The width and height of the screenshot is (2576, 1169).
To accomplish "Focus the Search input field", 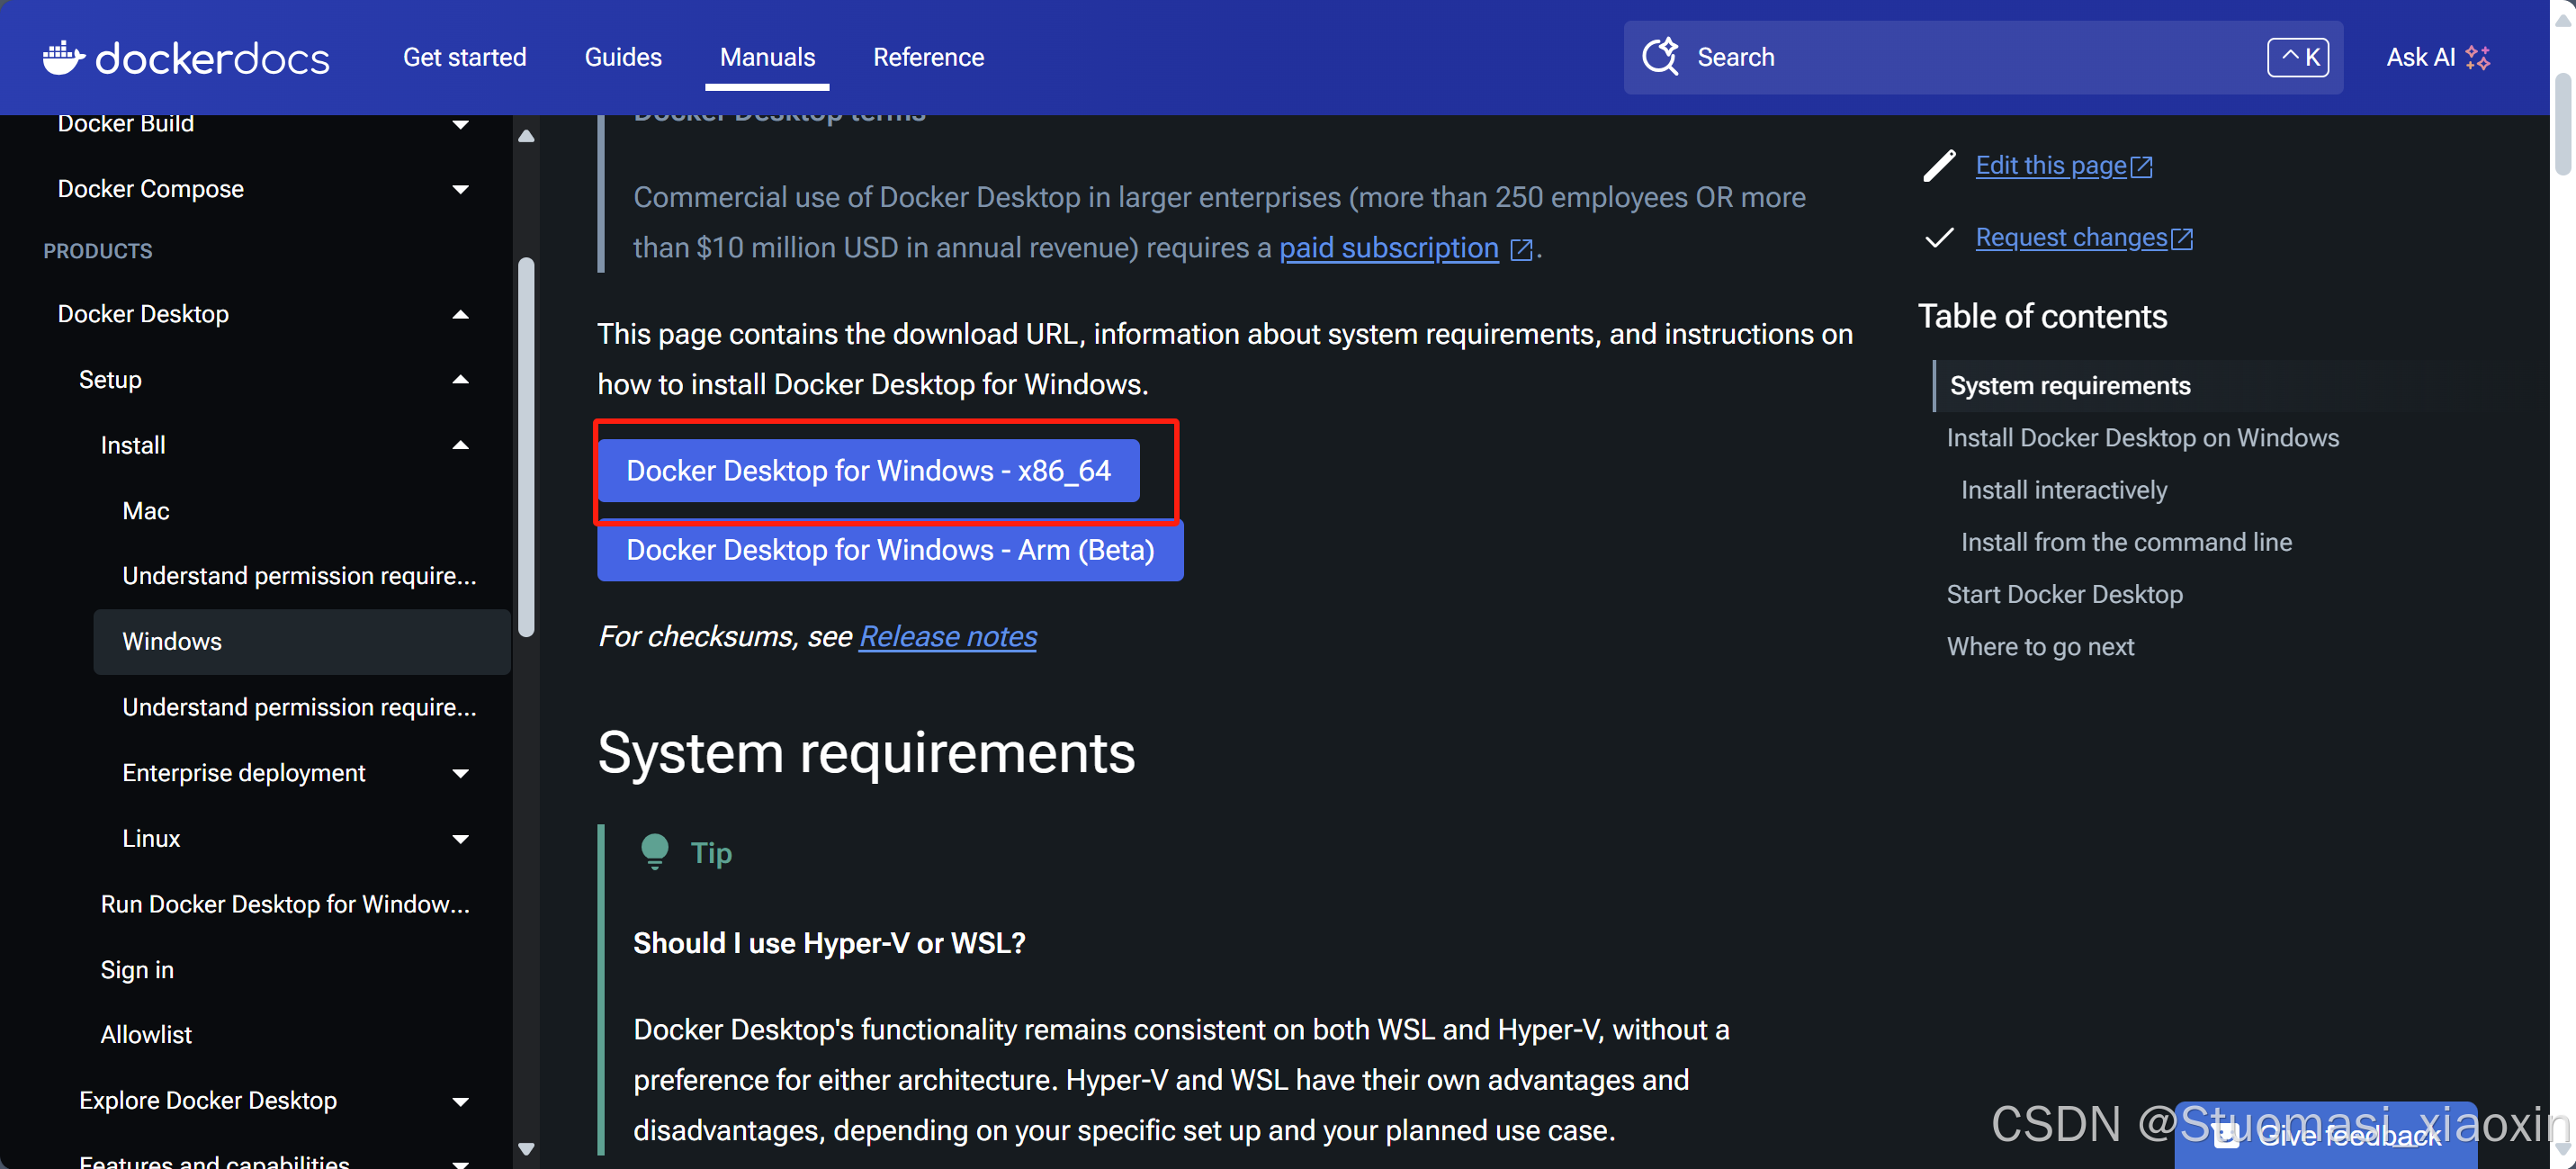I will [x=1983, y=57].
